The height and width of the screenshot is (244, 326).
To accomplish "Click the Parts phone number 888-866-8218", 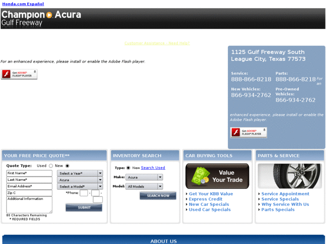I will tap(296, 79).
